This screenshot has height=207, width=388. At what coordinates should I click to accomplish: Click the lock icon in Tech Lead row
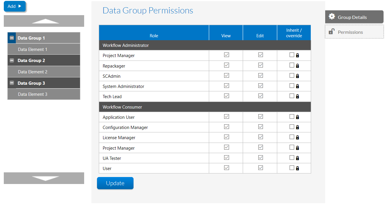click(297, 96)
